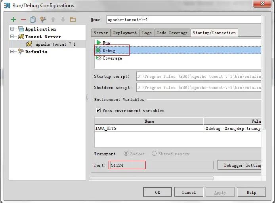Click the green Run arrow icon
This screenshot has width=275, height=203.
pyautogui.click(x=99, y=43)
